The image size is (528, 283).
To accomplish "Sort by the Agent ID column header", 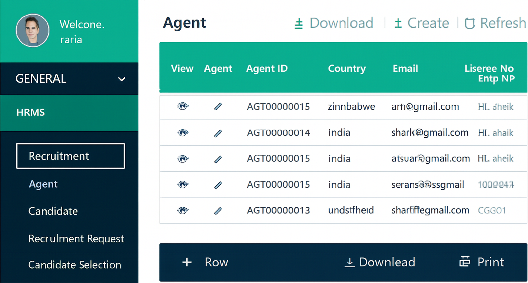I will click(267, 68).
